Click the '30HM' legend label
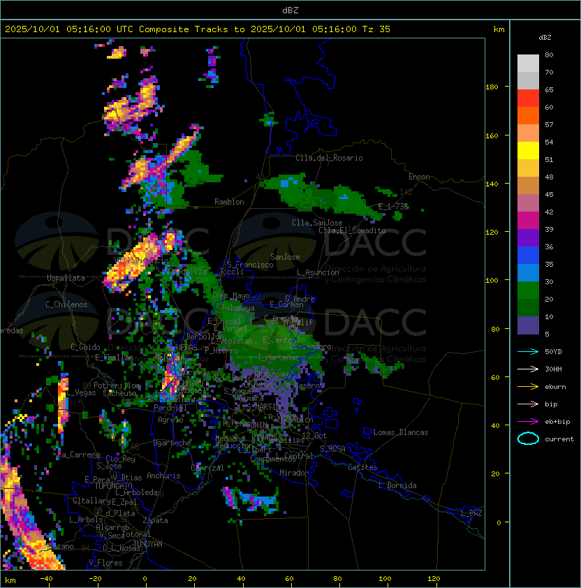581x588 pixels. click(553, 369)
